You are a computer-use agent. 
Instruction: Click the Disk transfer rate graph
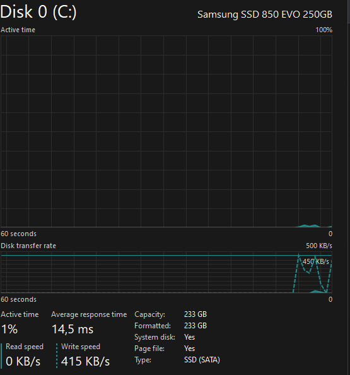(166, 272)
